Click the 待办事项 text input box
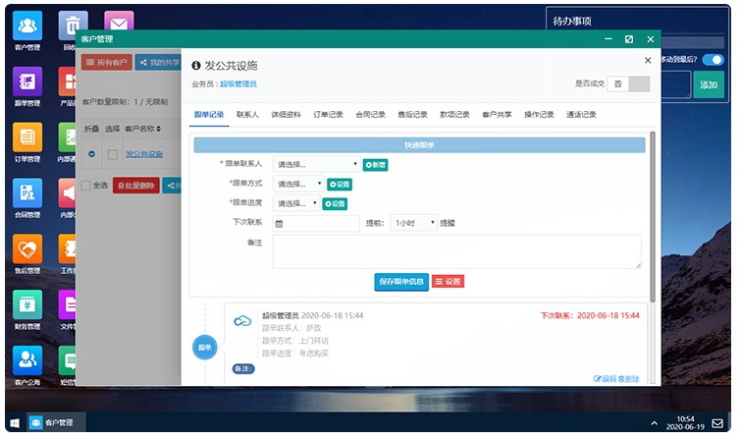Screen dimensions: 740x439 pyautogui.click(x=676, y=85)
